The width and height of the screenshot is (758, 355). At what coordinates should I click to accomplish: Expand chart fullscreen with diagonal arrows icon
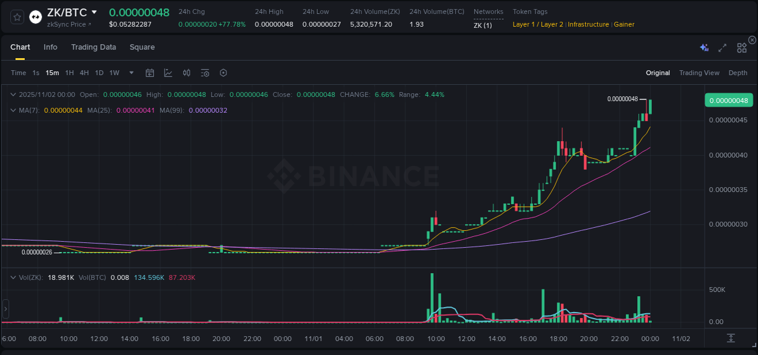point(722,47)
